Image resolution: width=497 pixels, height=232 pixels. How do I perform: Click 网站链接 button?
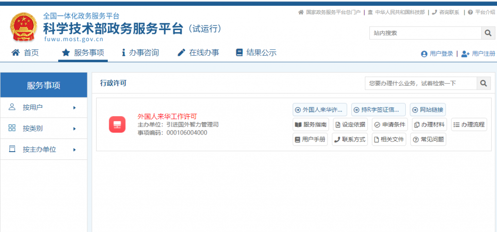pyautogui.click(x=428, y=110)
